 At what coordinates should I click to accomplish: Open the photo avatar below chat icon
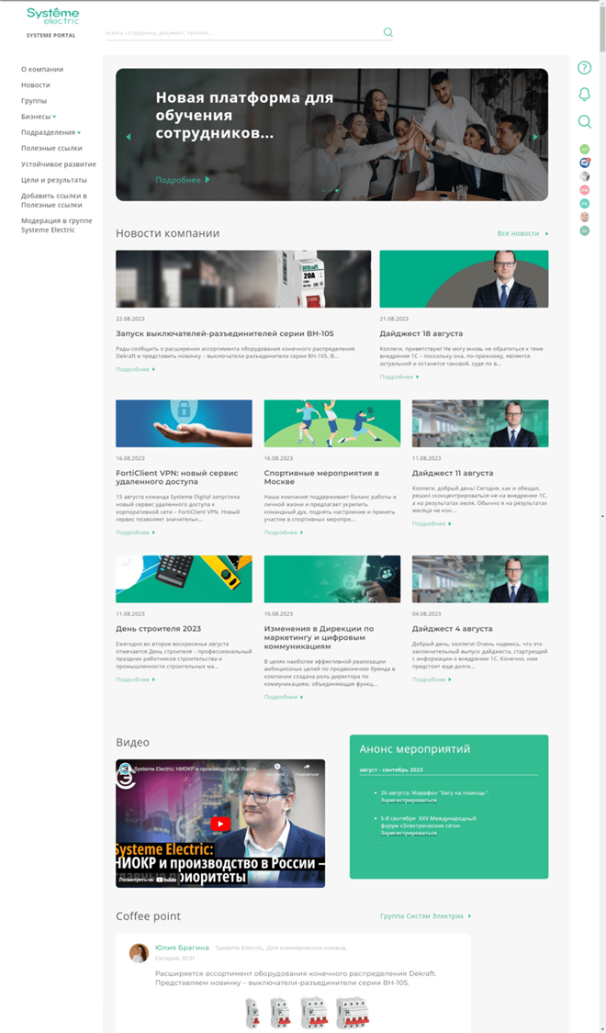coord(584,176)
